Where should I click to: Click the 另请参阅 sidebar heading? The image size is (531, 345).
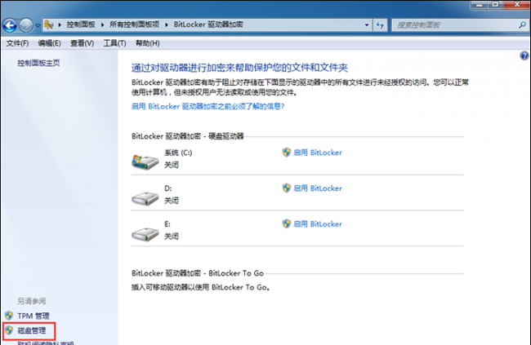32,301
